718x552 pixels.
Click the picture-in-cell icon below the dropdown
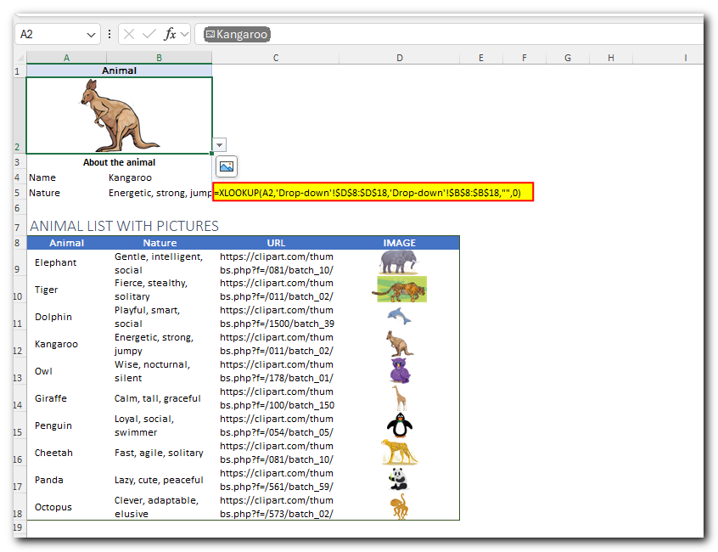click(227, 166)
